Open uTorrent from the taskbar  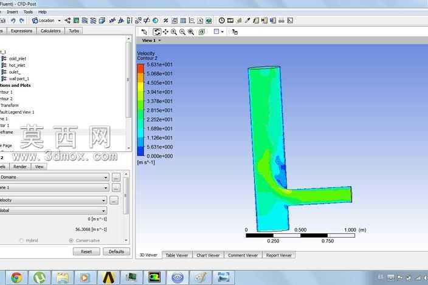tap(40, 278)
